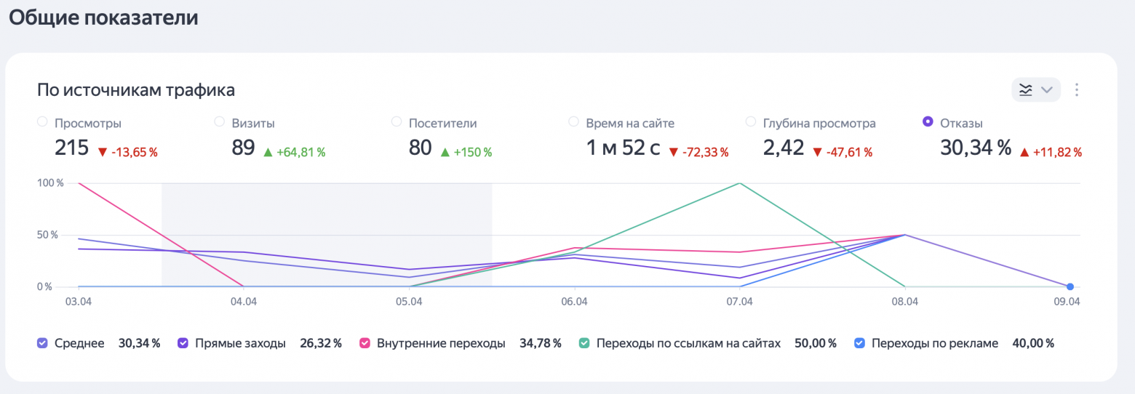
Task: Click the -47,61 % change indicator
Action: pos(842,153)
